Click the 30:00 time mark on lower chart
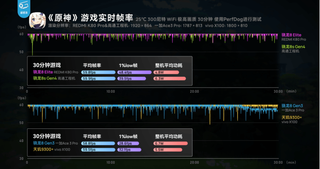Screen dimensions: 320x169 [278, 163]
